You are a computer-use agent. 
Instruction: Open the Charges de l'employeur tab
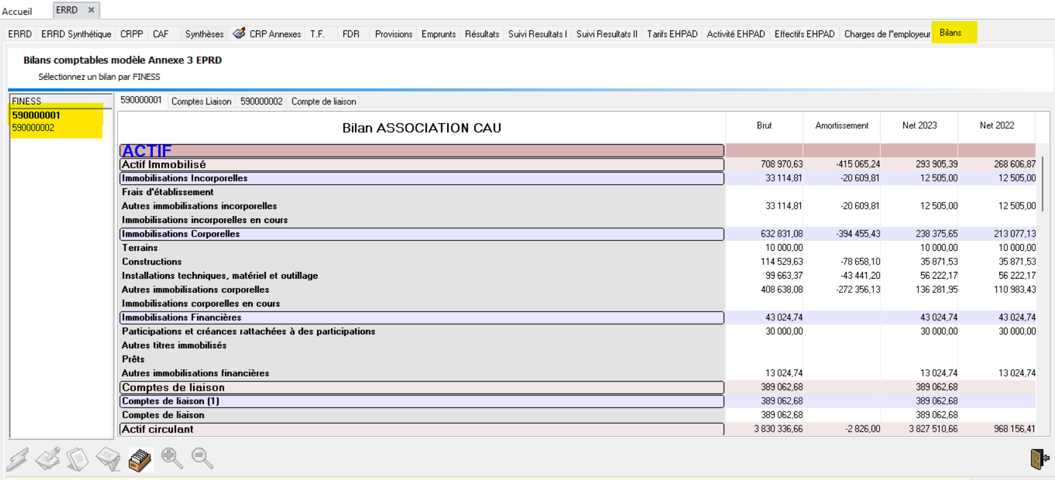(887, 34)
